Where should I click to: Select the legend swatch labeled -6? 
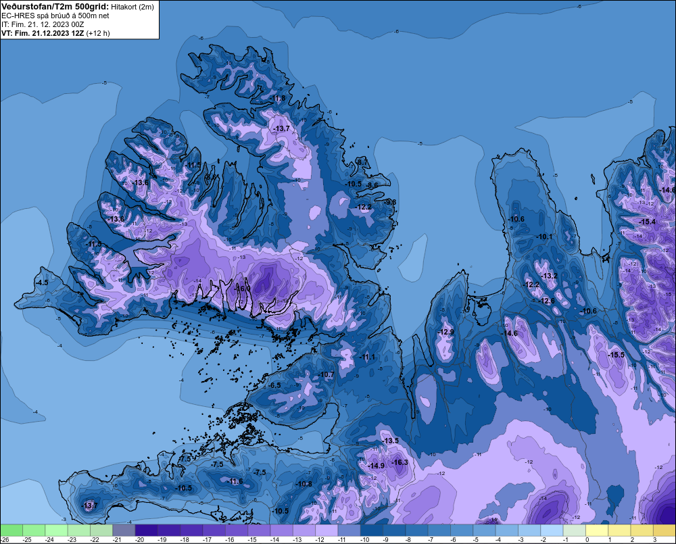click(x=462, y=530)
